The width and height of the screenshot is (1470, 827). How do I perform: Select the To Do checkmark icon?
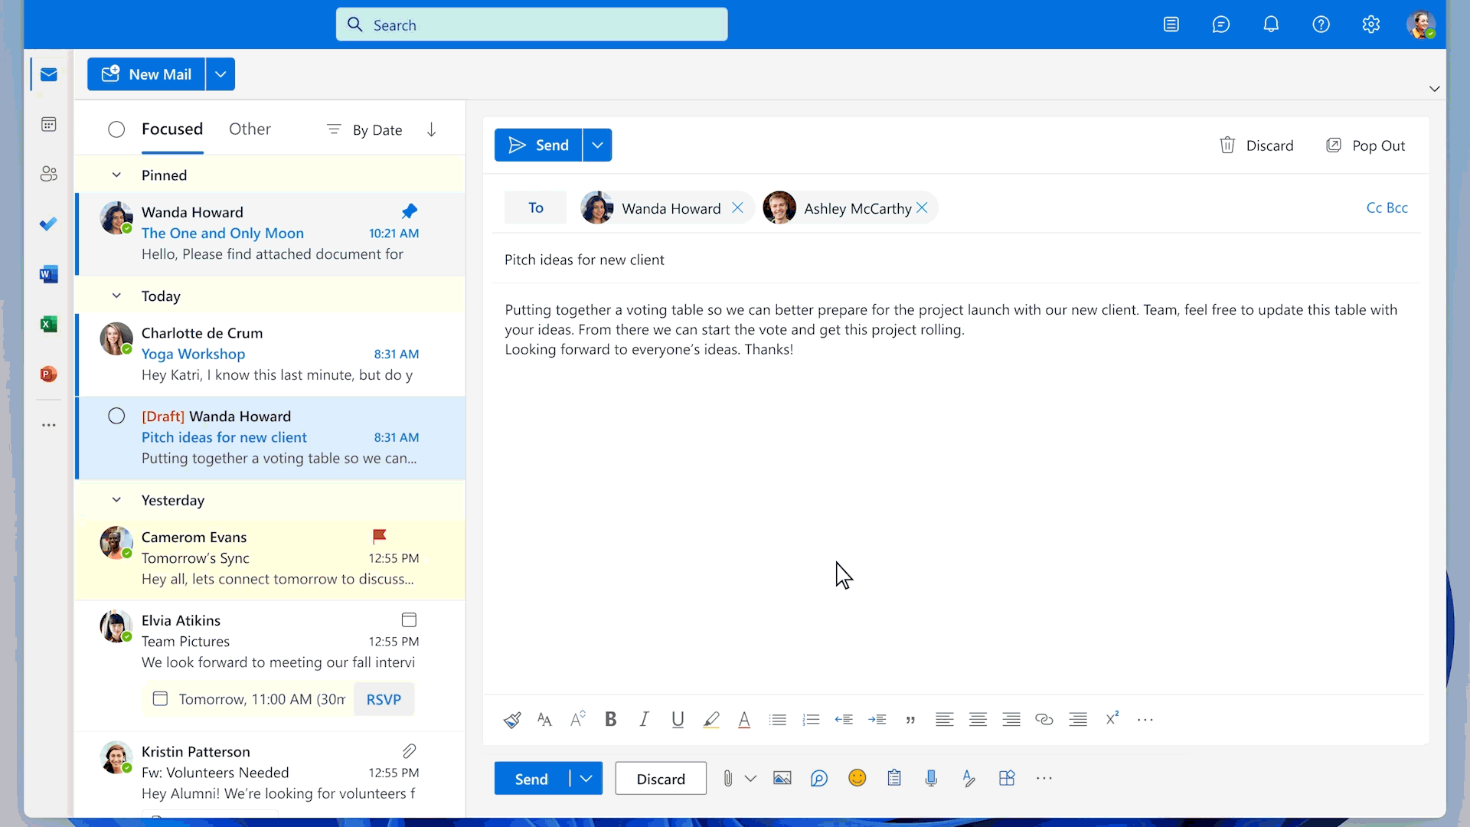point(48,224)
